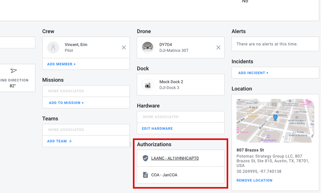
Task: Click the DY7O4 drone thumbnail
Action: point(148,47)
